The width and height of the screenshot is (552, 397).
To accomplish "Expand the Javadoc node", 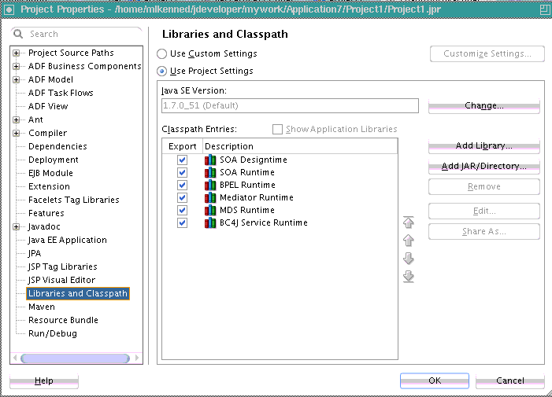I will 16,227.
